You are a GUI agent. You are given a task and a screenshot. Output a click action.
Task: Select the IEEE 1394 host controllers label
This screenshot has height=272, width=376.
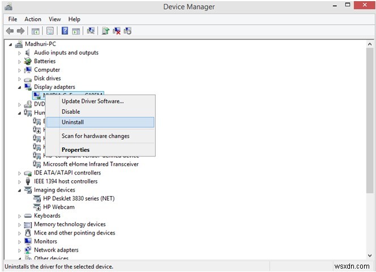point(66,181)
